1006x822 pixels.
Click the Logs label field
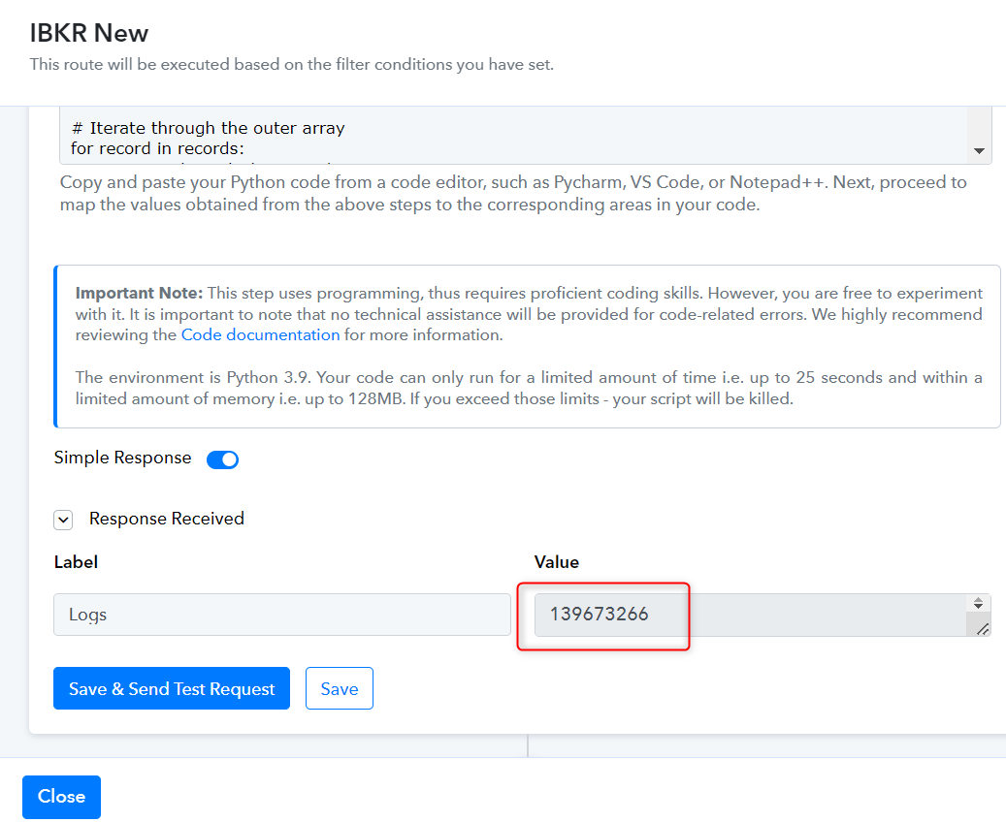[282, 615]
